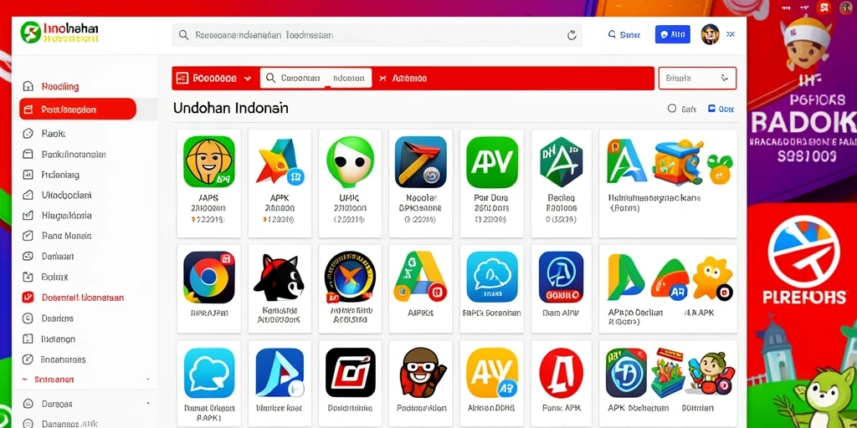Click the red icon above the avatar
The image size is (857, 428).
click(824, 8)
